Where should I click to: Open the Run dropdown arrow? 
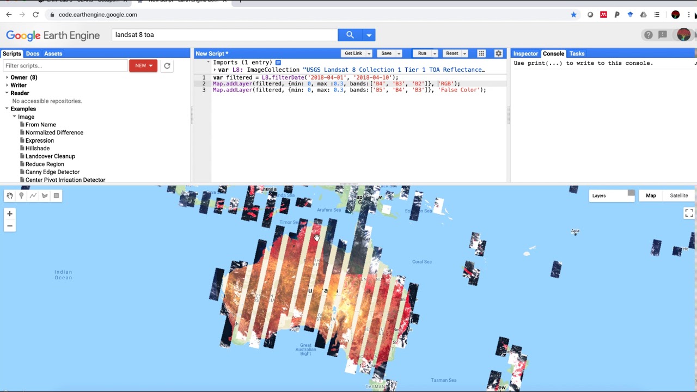click(435, 53)
